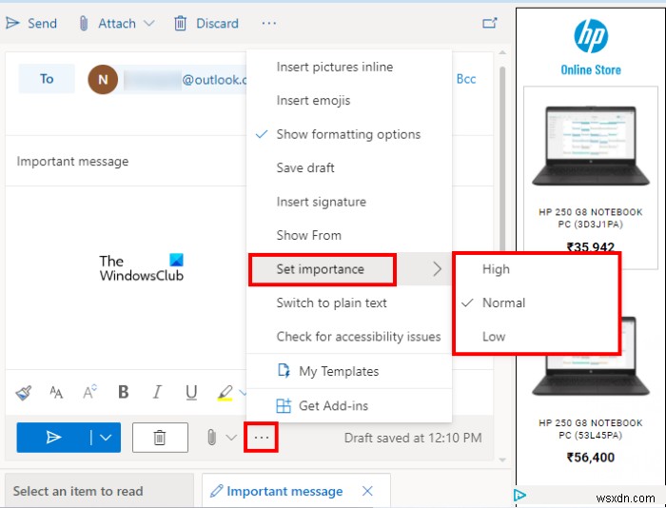Set importance to Low

537,337
